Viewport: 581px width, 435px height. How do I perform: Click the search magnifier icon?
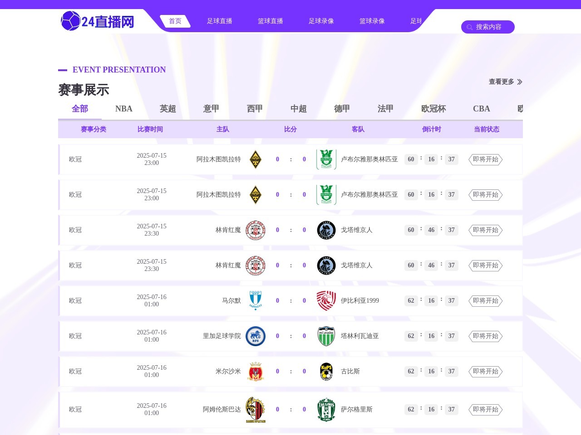(469, 27)
